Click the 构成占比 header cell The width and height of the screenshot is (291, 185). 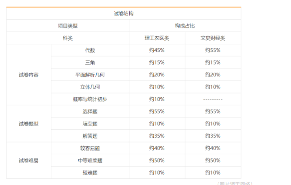(x=185, y=25)
